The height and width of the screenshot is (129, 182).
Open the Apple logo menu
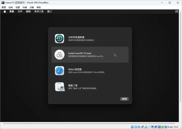[5, 11]
